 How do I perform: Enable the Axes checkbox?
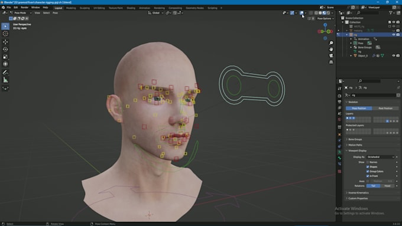click(368, 181)
